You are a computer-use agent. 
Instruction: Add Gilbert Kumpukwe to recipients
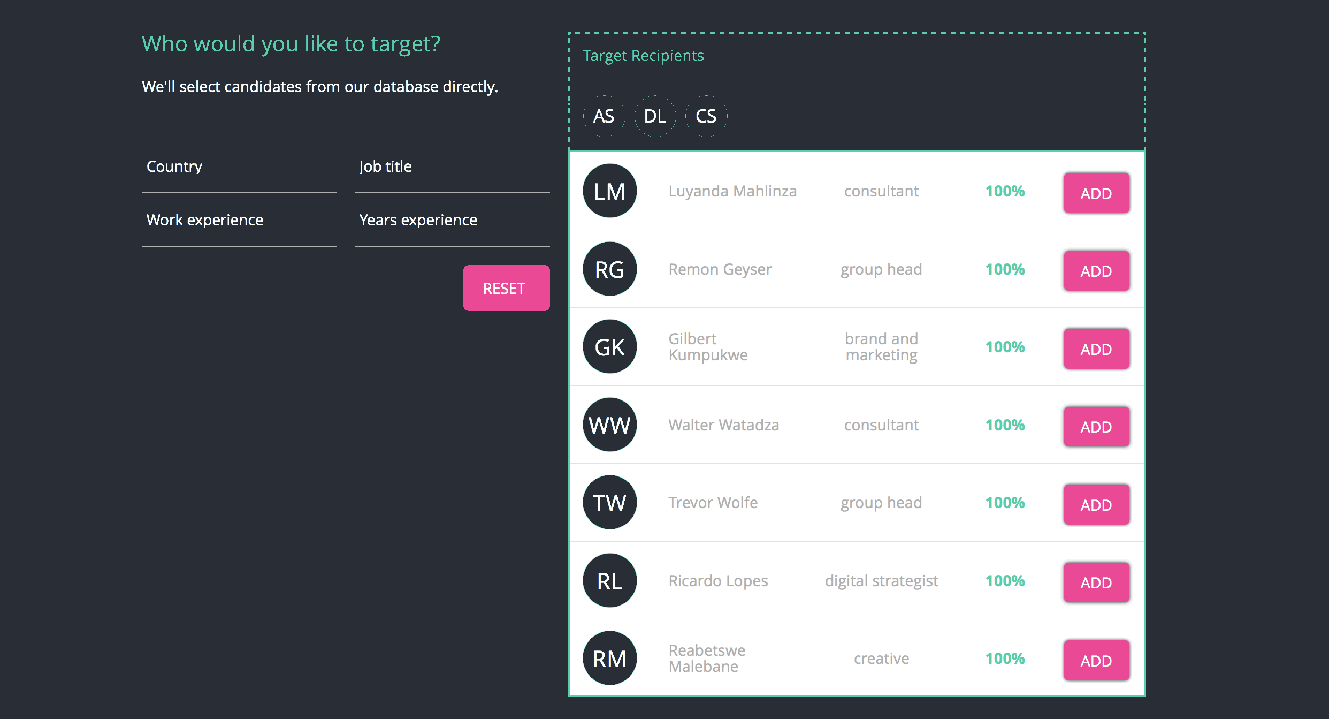[1096, 349]
